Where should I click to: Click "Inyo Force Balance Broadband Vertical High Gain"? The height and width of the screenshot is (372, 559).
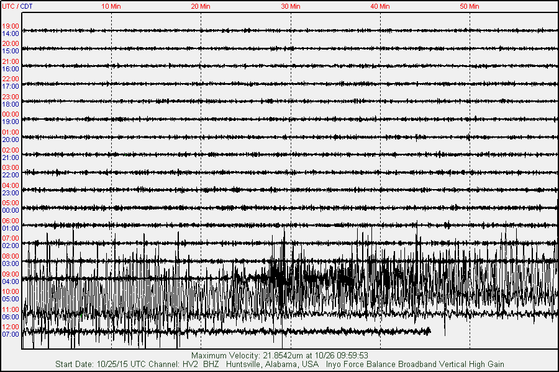(415, 365)
